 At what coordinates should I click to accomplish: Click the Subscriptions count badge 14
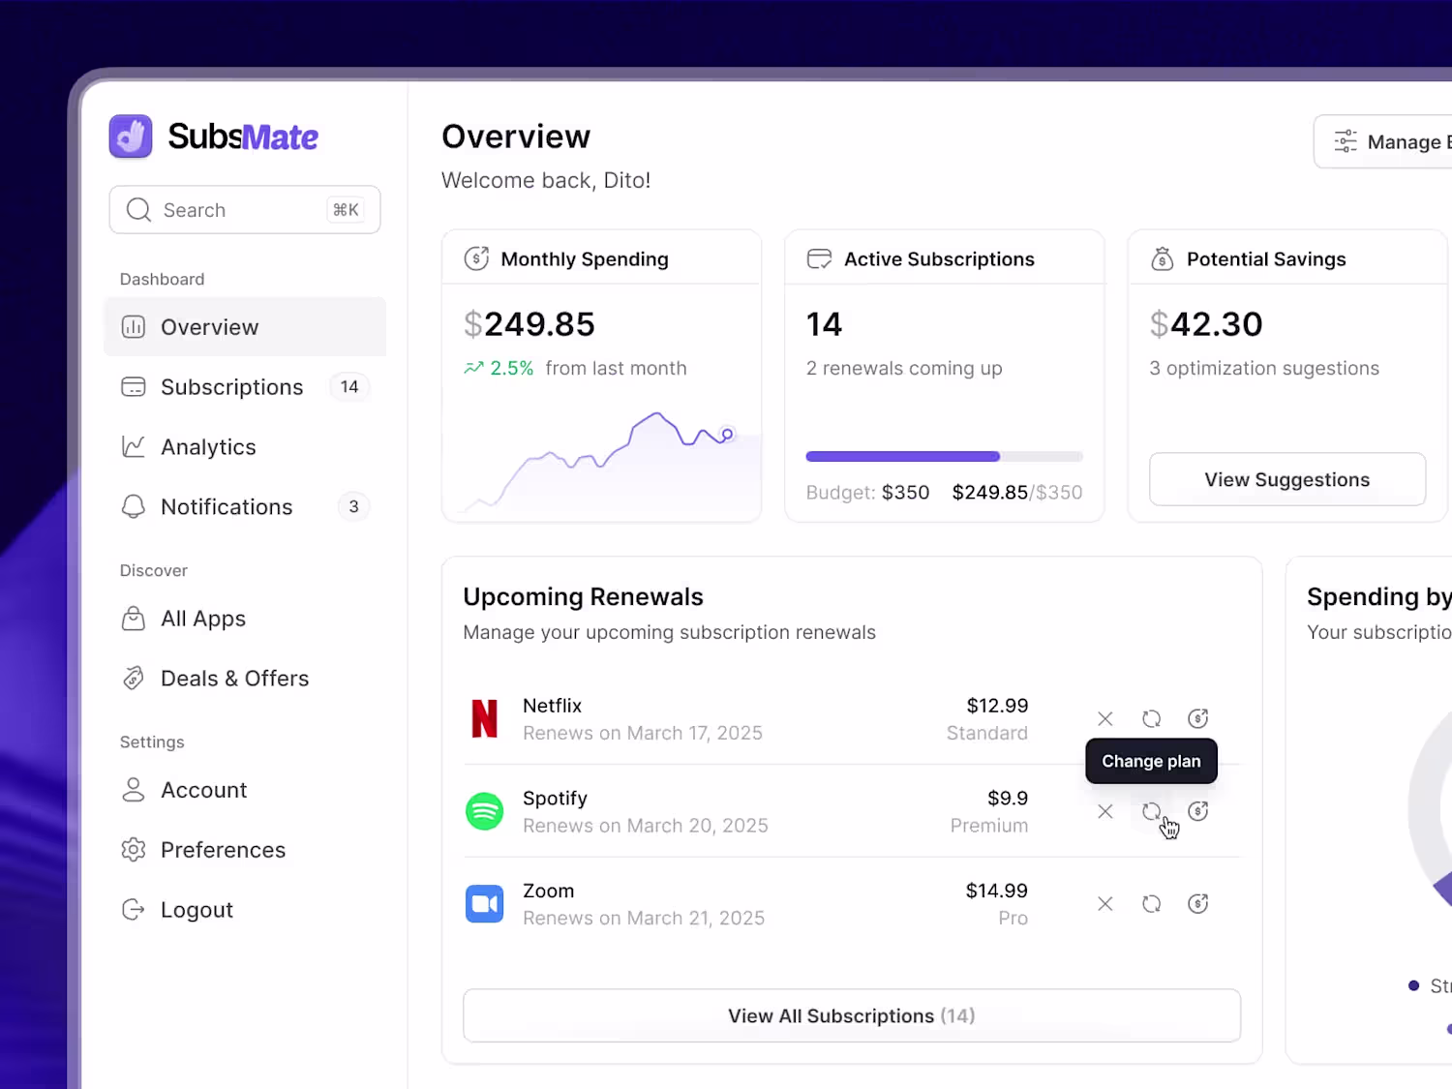coord(349,387)
